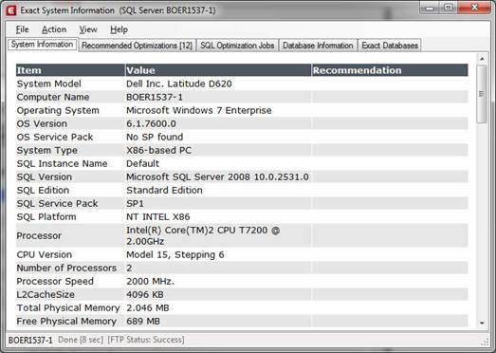
Task: Select the Default instance value
Action: click(x=142, y=163)
